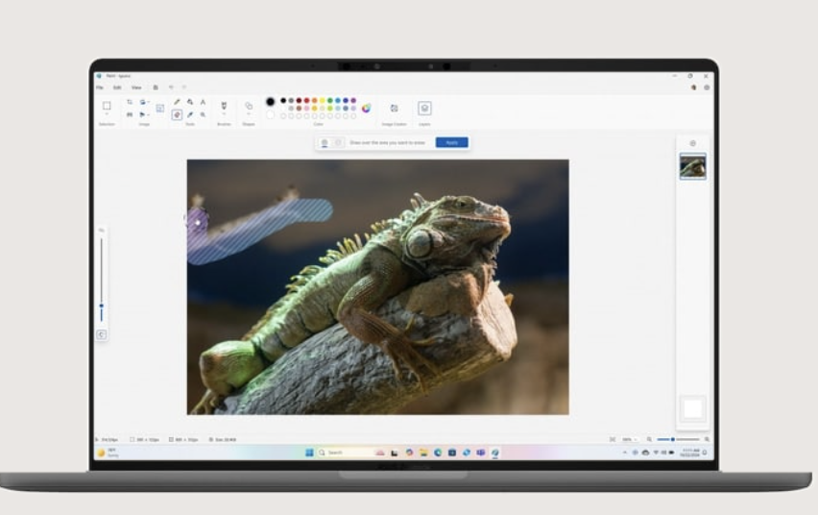Screen dimensions: 818x515
Task: Select the Text tool
Action: (203, 102)
